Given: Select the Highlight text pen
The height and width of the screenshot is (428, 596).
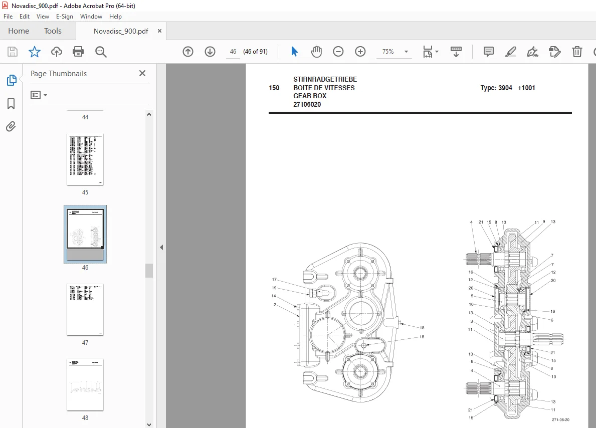Looking at the screenshot, I should tap(510, 52).
